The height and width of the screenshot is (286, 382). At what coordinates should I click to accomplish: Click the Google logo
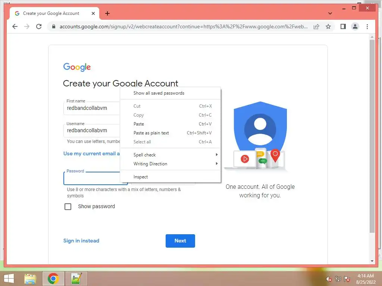(77, 67)
